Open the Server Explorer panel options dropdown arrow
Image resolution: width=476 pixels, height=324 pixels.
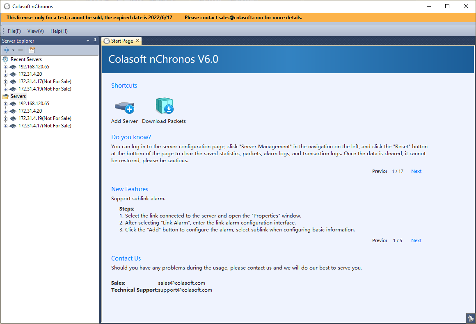(x=88, y=41)
